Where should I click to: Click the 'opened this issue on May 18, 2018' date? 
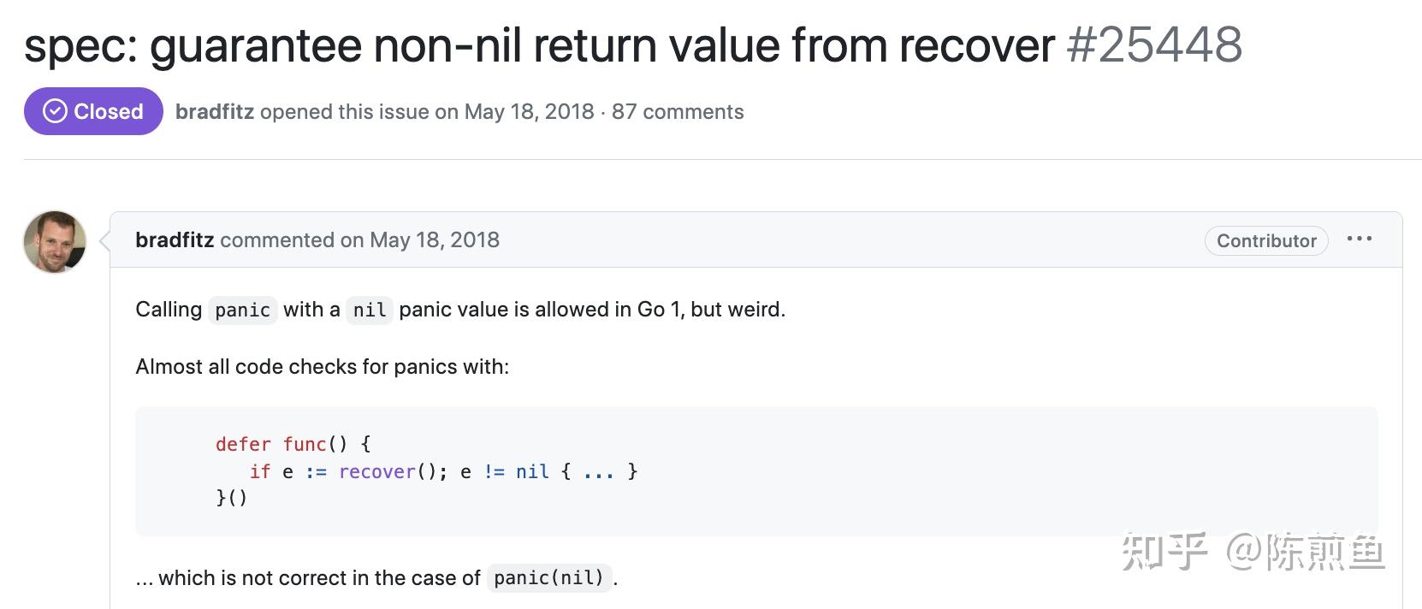pos(426,112)
